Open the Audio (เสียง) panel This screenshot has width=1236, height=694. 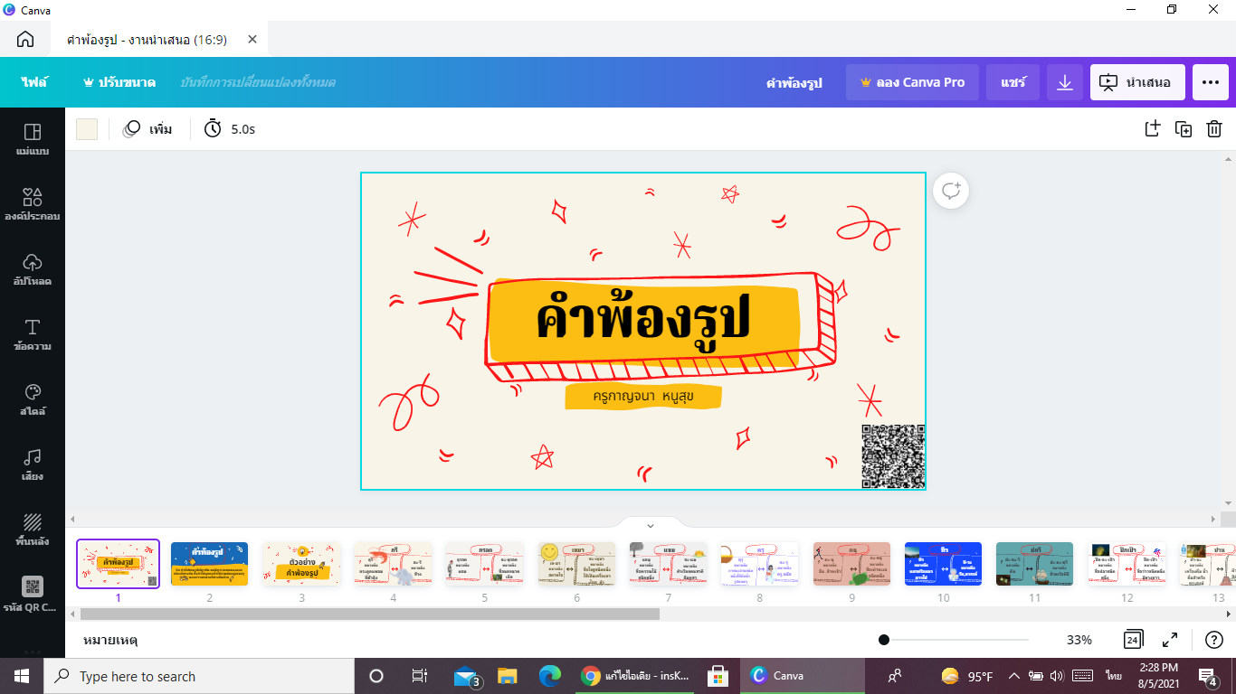point(32,464)
